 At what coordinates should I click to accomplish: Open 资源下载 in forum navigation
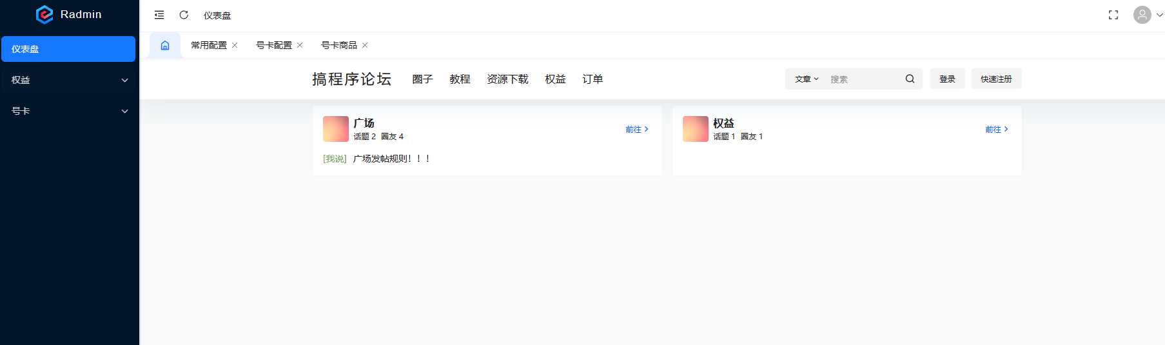(507, 79)
